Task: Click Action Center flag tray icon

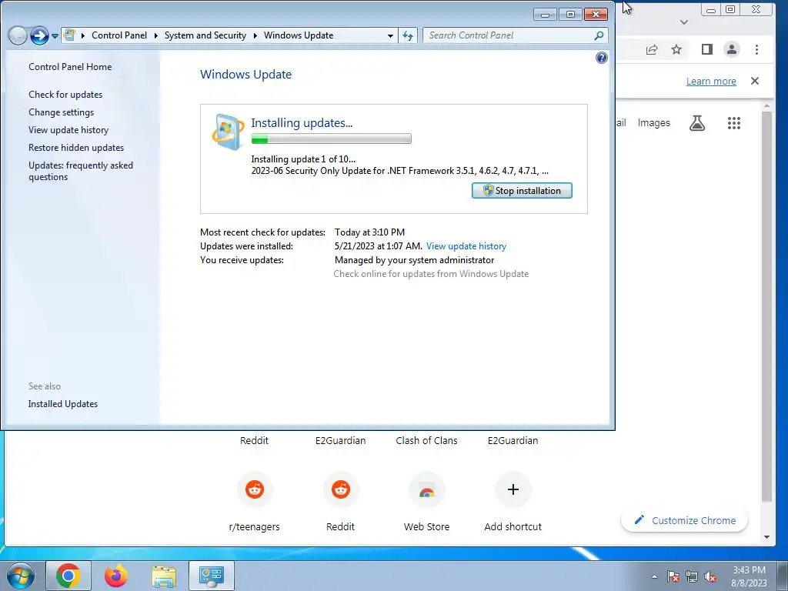Action: click(673, 577)
